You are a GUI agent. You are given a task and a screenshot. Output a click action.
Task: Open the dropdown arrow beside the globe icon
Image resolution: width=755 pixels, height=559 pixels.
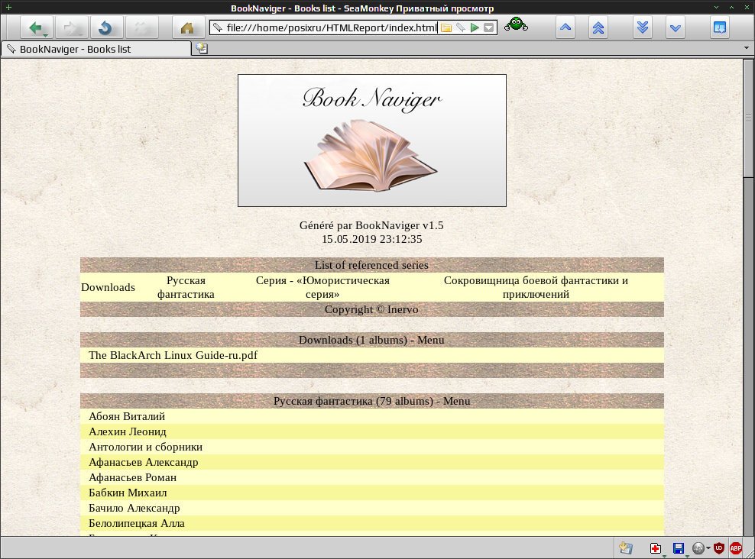pos(708,548)
